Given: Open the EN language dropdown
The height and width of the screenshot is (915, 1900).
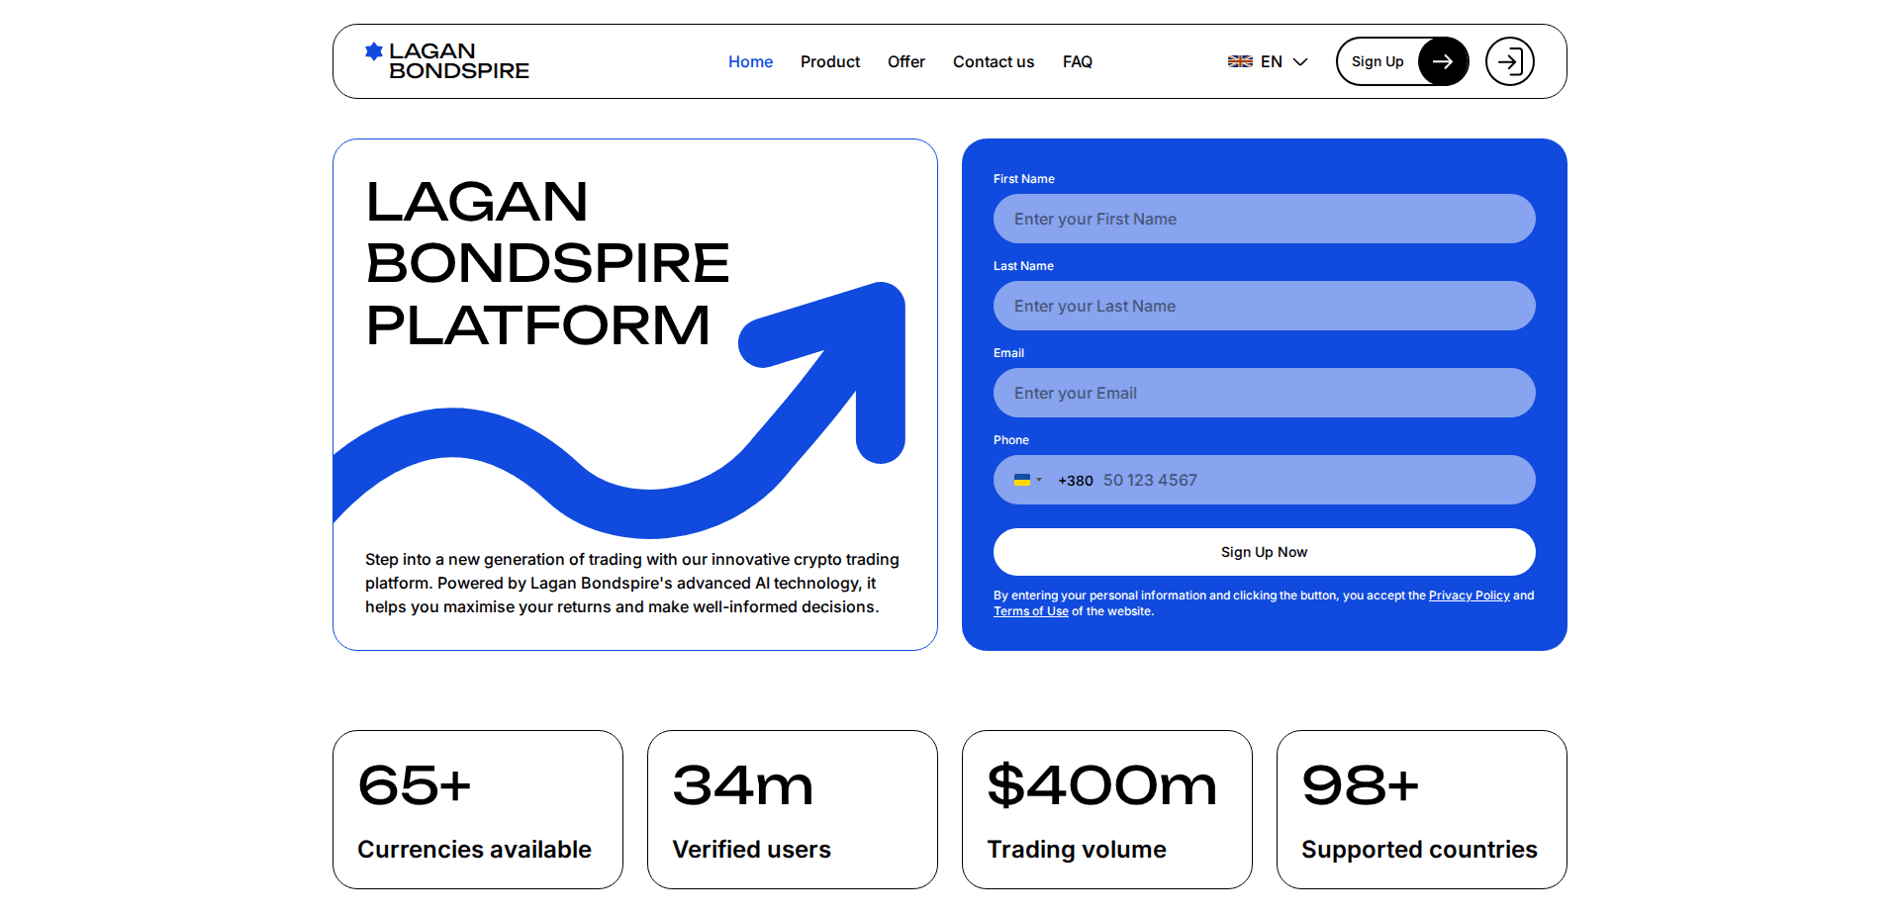Looking at the screenshot, I should click(1271, 60).
